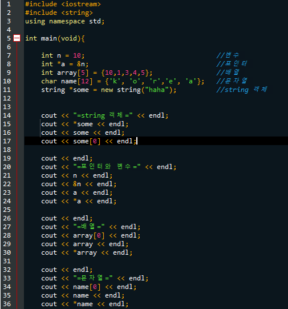288x309 pixels.
Task: Click the '//문자열' comment
Action: point(232,81)
